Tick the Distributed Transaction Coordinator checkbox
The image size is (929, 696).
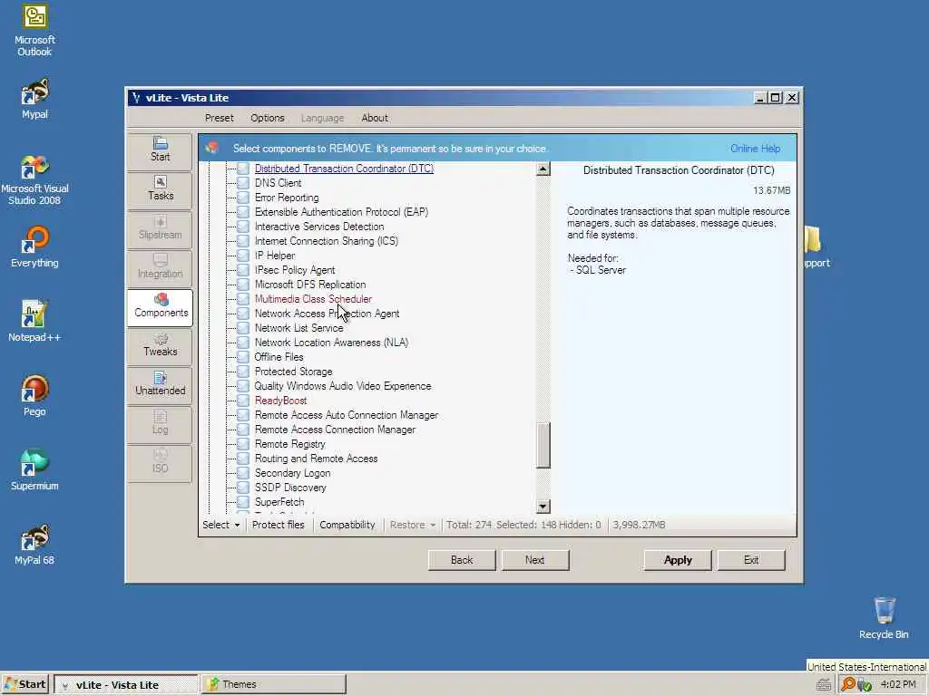point(243,169)
